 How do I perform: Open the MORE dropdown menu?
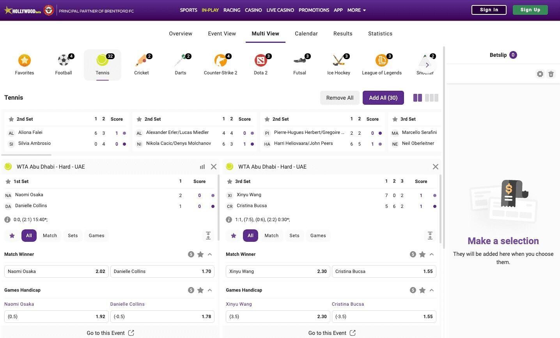coord(356,10)
